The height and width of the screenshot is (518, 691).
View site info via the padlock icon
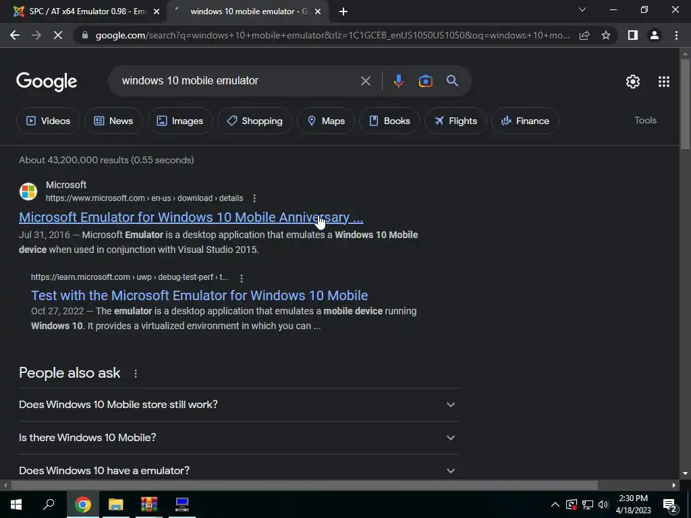85,35
